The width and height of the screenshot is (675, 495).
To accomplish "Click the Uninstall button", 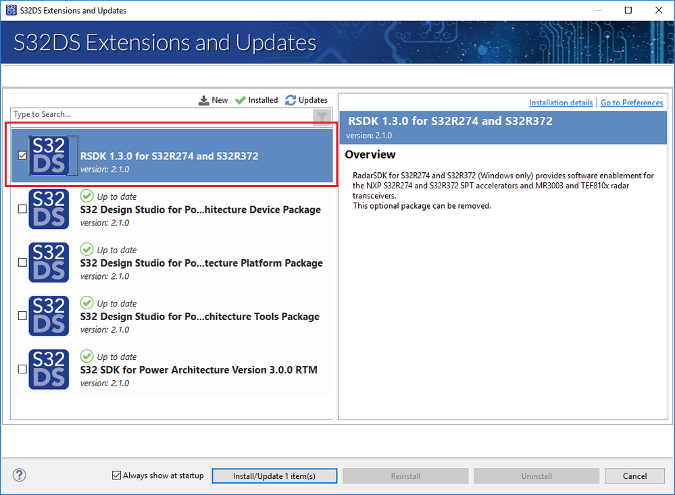I will click(536, 476).
